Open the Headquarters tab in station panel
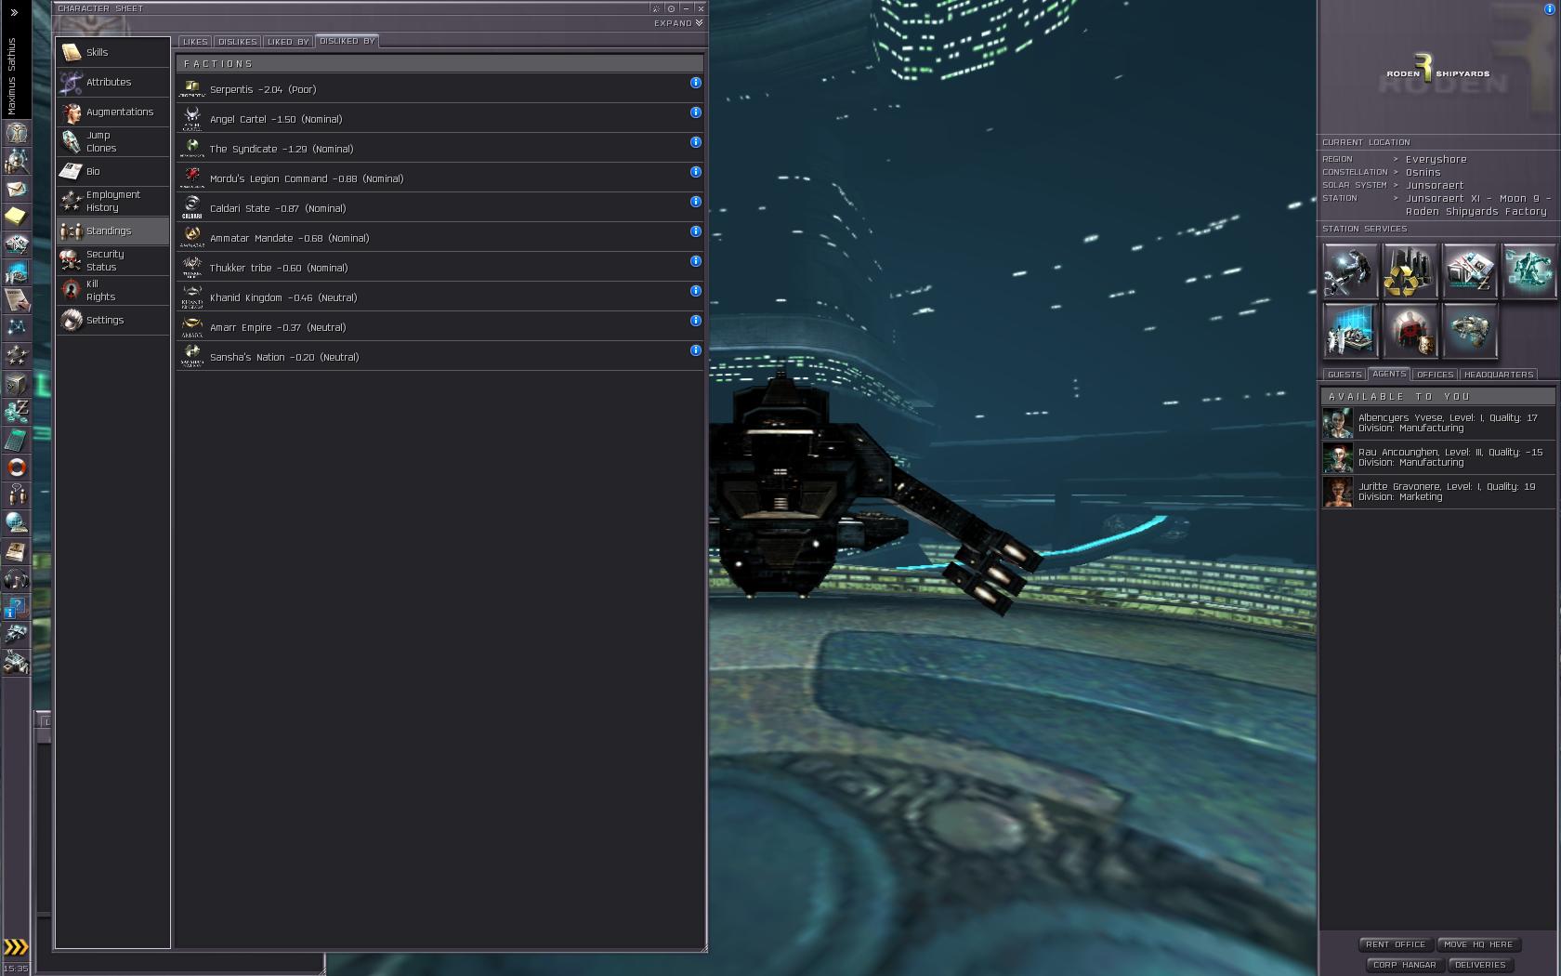The height and width of the screenshot is (976, 1561). coord(1499,375)
